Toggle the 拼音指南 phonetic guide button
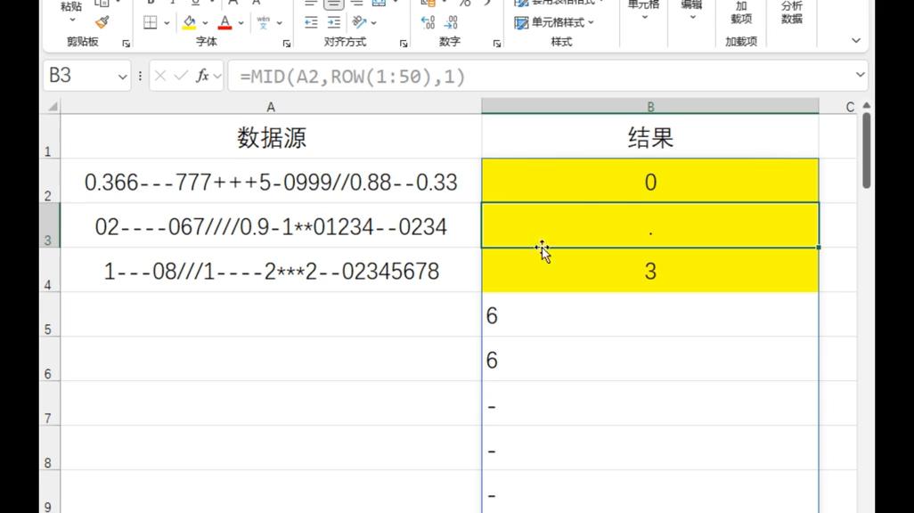914x513 pixels. (x=263, y=20)
